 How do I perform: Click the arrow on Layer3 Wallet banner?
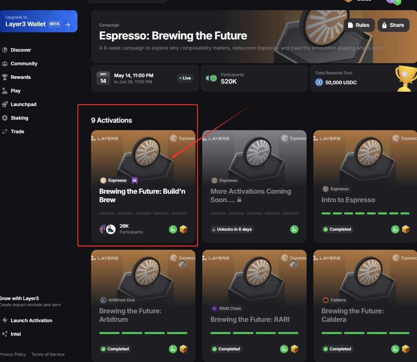click(x=67, y=24)
